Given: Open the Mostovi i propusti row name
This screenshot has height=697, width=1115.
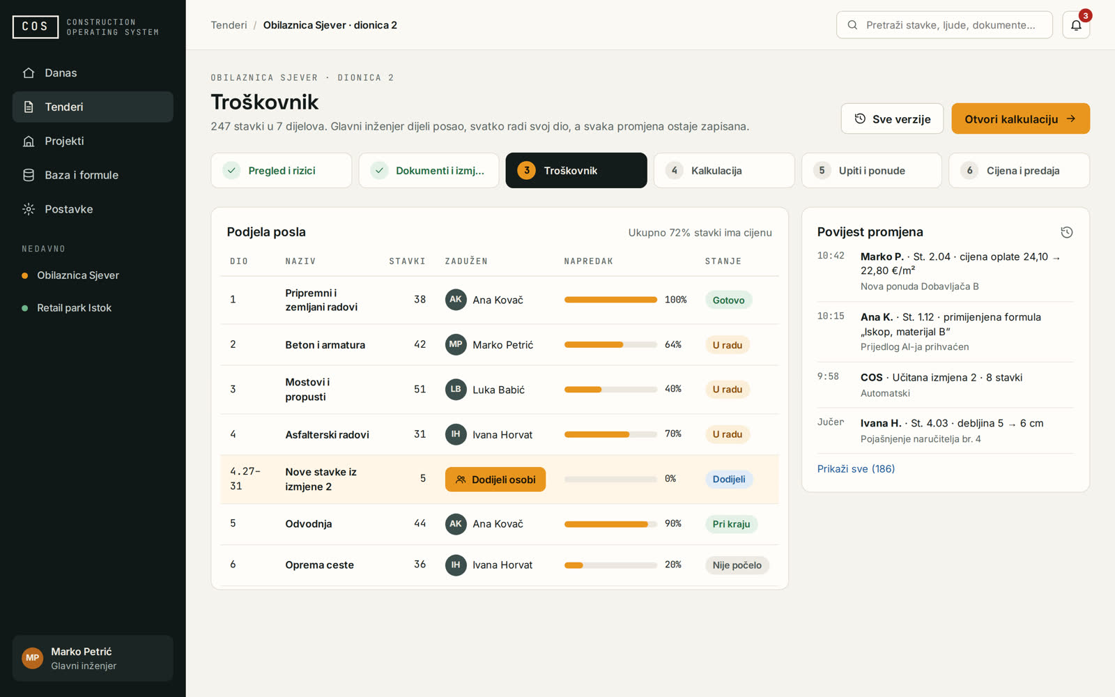Looking at the screenshot, I should pyautogui.click(x=307, y=390).
